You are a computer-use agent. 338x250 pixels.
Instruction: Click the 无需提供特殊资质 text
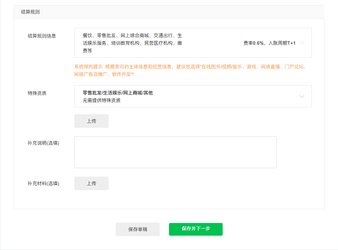(x=101, y=100)
